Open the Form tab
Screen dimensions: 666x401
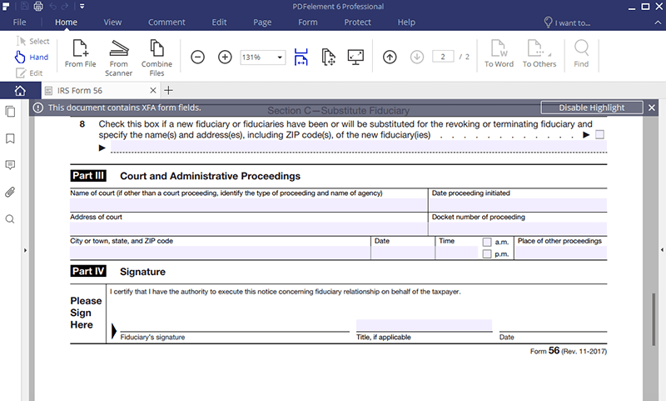tap(307, 23)
